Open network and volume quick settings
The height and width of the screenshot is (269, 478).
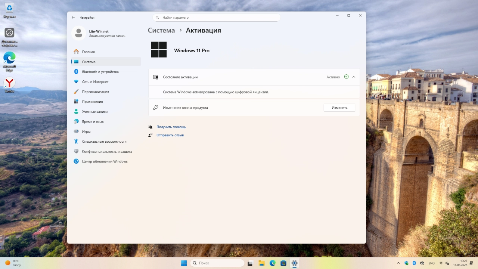pyautogui.click(x=444, y=263)
